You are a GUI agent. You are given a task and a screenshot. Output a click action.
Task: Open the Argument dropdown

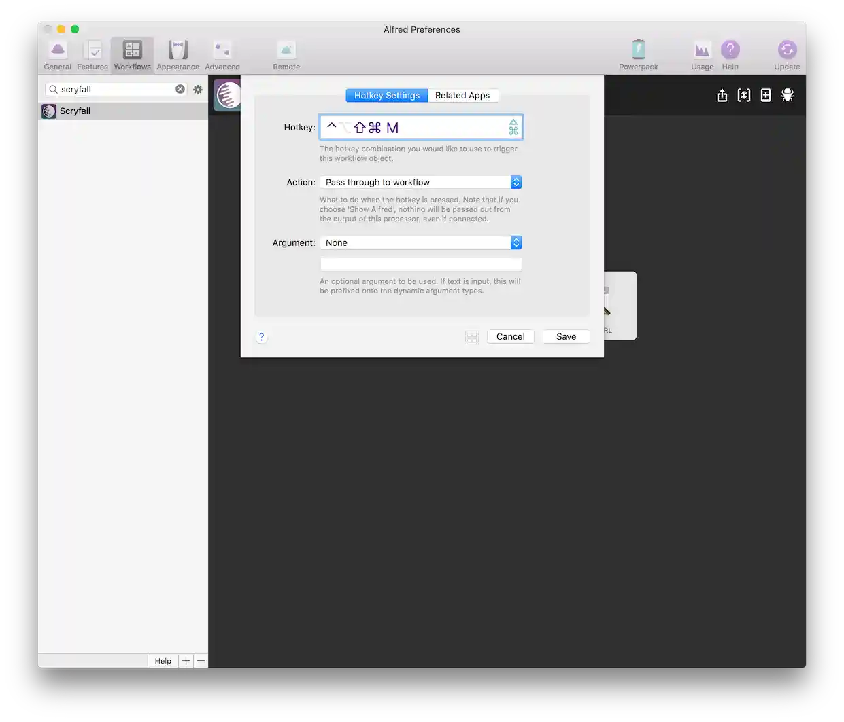(x=516, y=242)
